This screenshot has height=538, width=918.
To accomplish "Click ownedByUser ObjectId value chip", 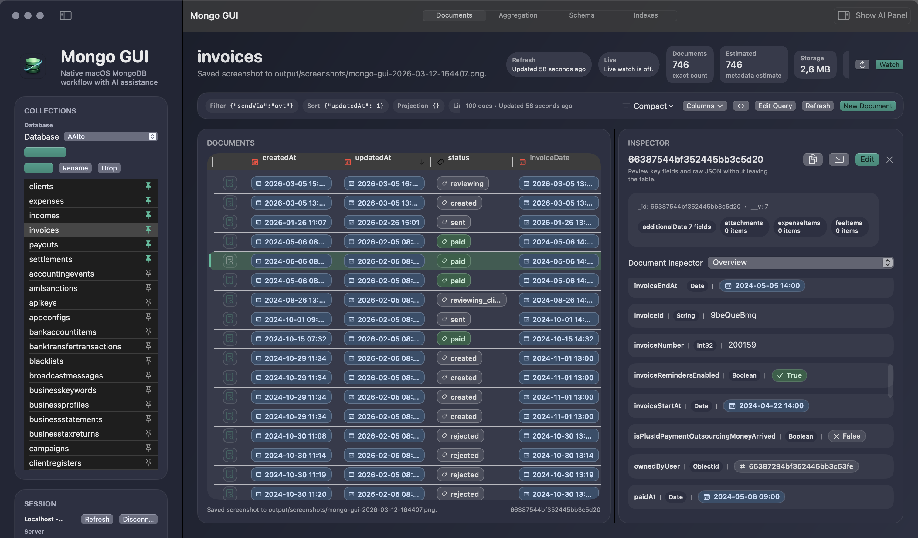I will pos(796,466).
